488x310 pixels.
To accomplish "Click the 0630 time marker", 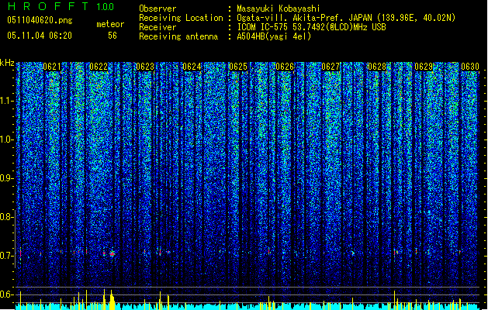I will [470, 67].
